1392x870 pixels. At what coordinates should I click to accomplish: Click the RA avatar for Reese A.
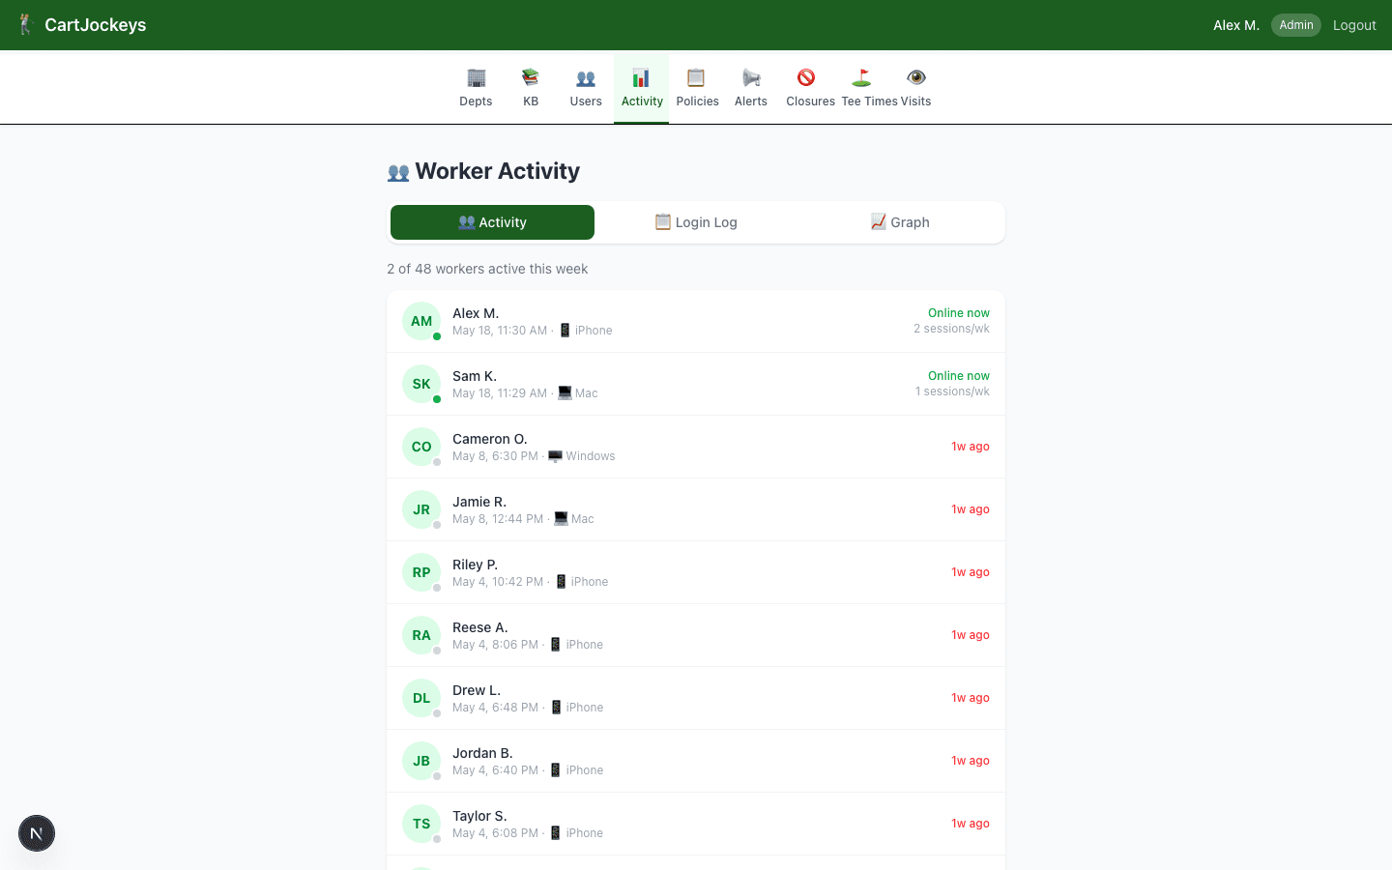(421, 635)
